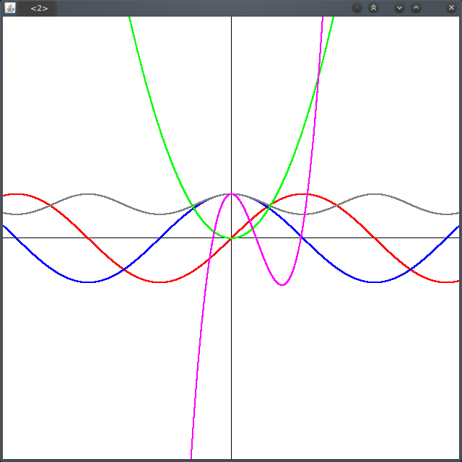Click the dot button in the title bar

[357, 8]
